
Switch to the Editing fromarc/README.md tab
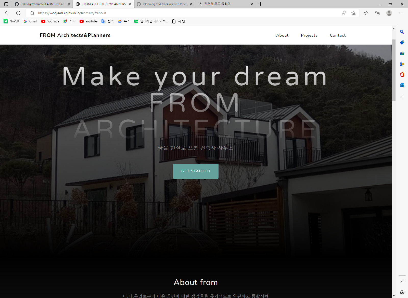tap(42, 4)
